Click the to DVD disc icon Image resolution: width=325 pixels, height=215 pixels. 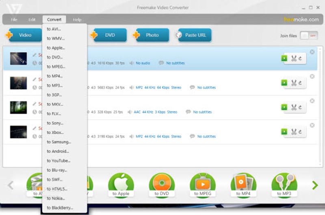point(162,185)
